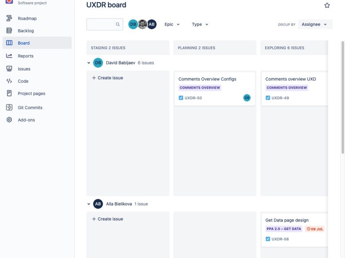The height and width of the screenshot is (258, 345).
Task: Click the COMMENTS OVERVIEW epic label on UXDR-50
Action: click(x=200, y=88)
